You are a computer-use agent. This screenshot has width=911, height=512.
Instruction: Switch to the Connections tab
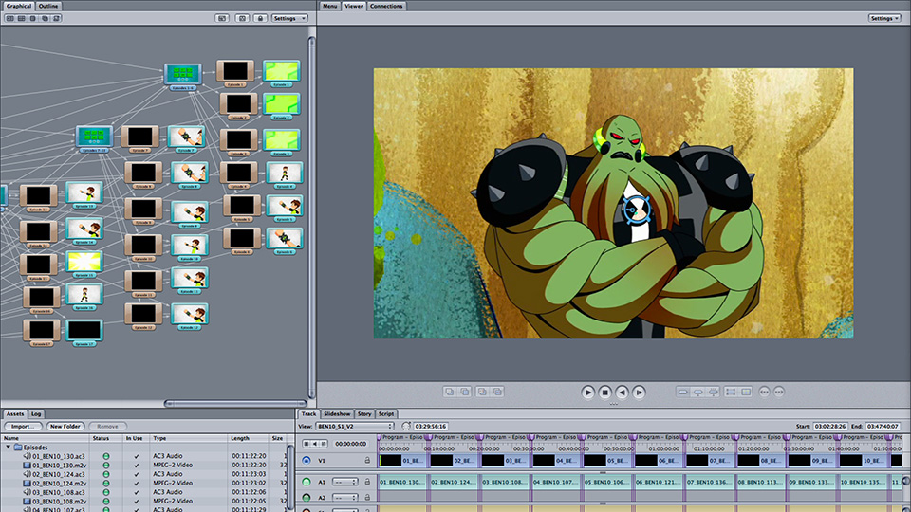386,6
